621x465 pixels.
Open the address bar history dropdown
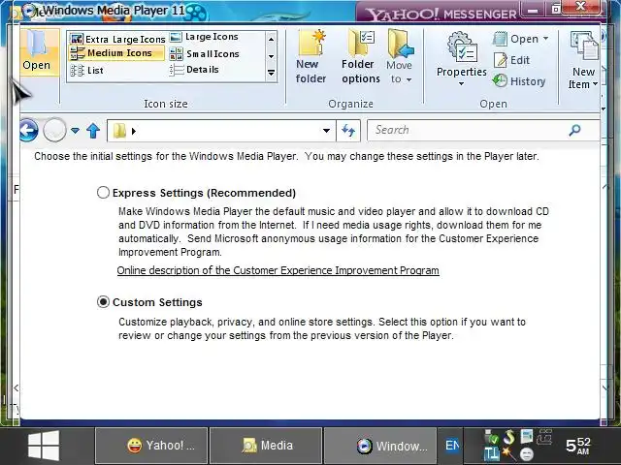(326, 131)
